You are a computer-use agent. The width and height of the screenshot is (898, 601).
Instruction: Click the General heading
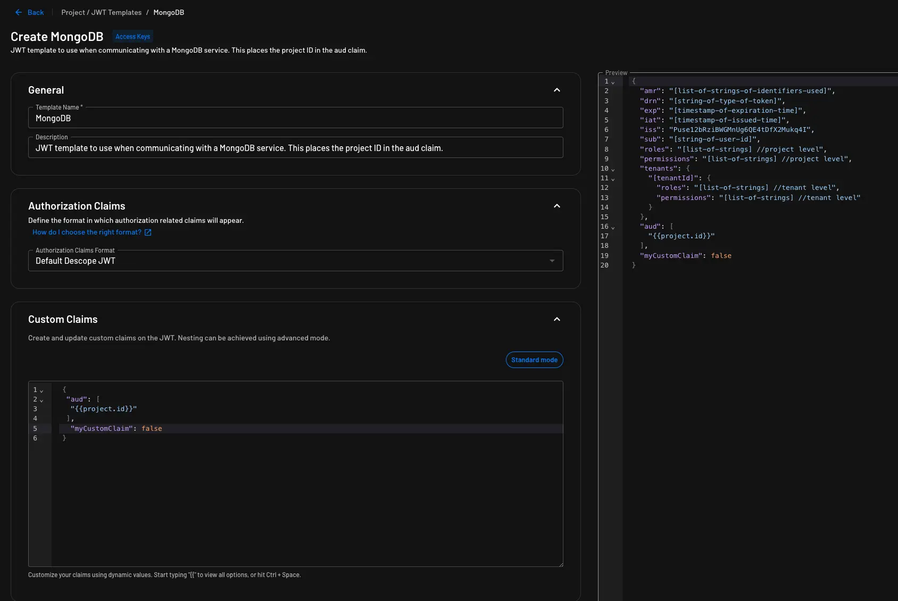click(x=46, y=90)
